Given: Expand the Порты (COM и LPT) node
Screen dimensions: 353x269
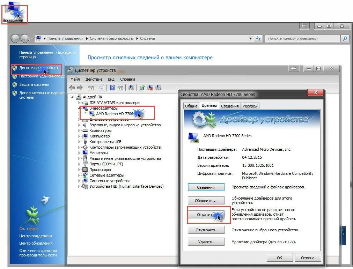Looking at the screenshot, I should pyautogui.click(x=79, y=164).
